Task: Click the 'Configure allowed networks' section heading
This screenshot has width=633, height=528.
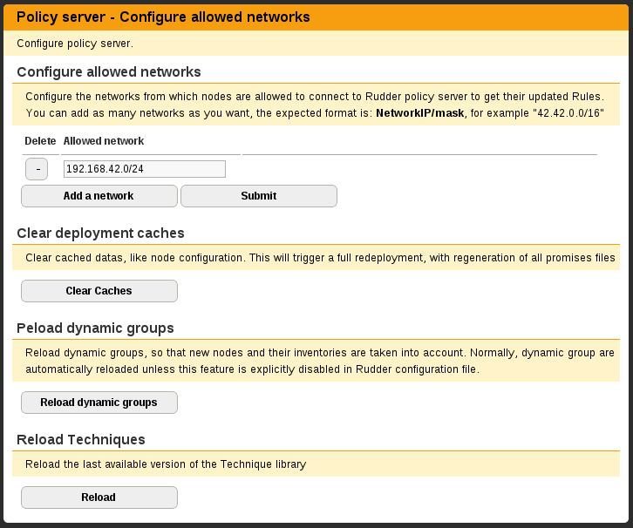Action: point(109,71)
